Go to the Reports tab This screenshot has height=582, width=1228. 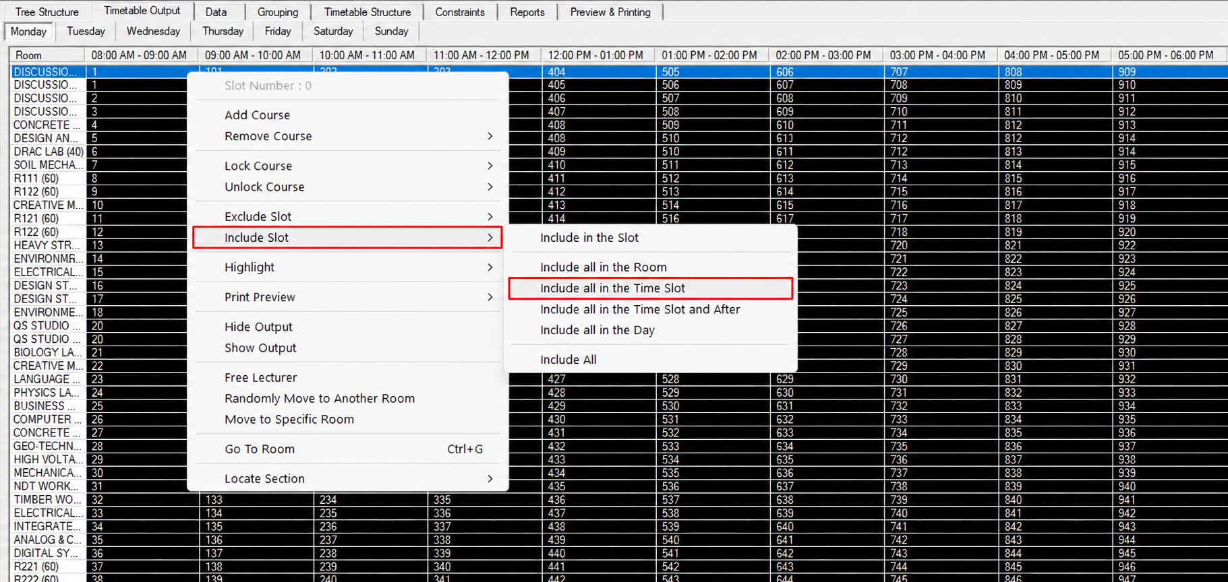click(527, 12)
